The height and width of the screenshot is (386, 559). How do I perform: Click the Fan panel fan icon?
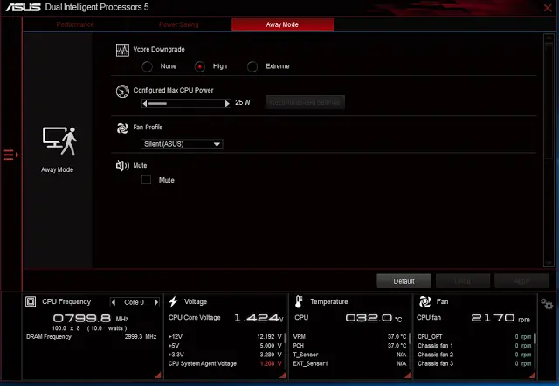pyautogui.click(x=424, y=301)
